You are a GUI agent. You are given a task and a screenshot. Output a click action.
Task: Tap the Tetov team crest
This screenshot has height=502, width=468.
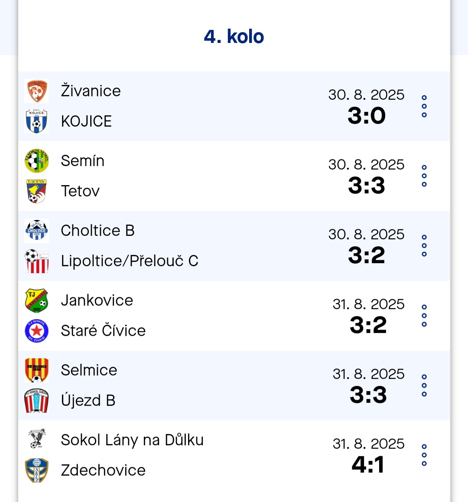coord(36,191)
